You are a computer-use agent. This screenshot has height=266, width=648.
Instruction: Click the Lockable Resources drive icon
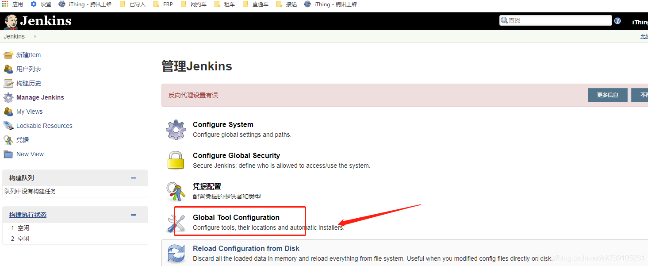pyautogui.click(x=8, y=126)
